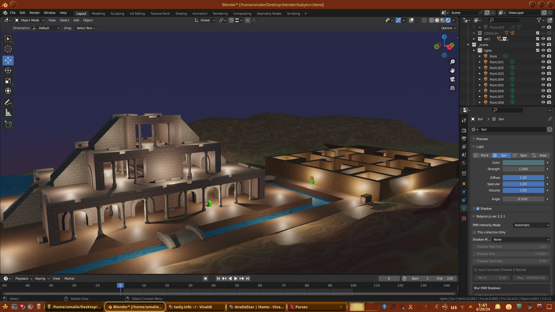Toggle camera view in viewport

tap(452, 79)
